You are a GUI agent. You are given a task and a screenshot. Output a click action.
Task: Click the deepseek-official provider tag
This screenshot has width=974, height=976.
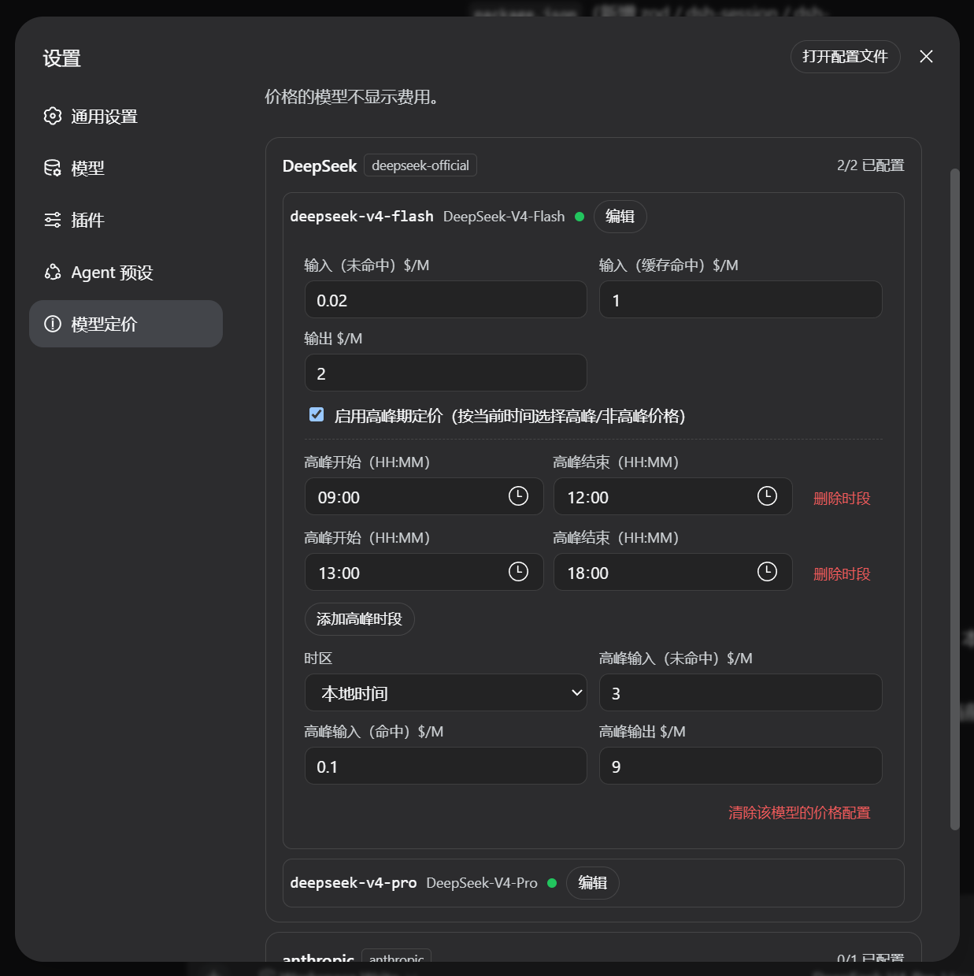(420, 165)
